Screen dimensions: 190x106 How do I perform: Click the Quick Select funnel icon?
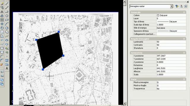tap(177, 6)
